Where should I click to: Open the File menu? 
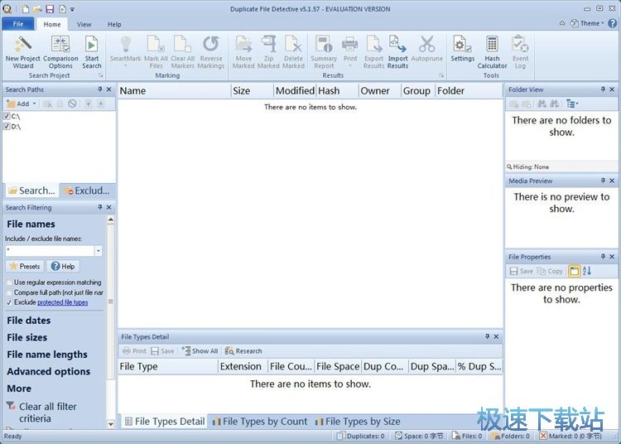pos(18,24)
